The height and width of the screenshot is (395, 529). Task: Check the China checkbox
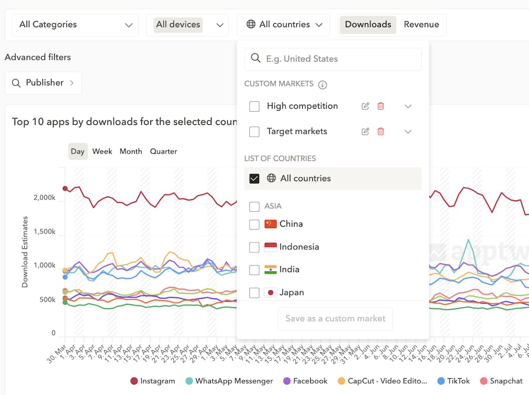254,224
